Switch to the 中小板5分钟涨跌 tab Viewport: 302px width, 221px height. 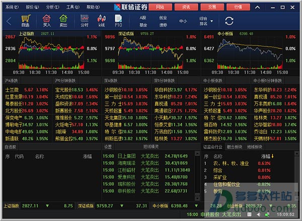coord(268,81)
